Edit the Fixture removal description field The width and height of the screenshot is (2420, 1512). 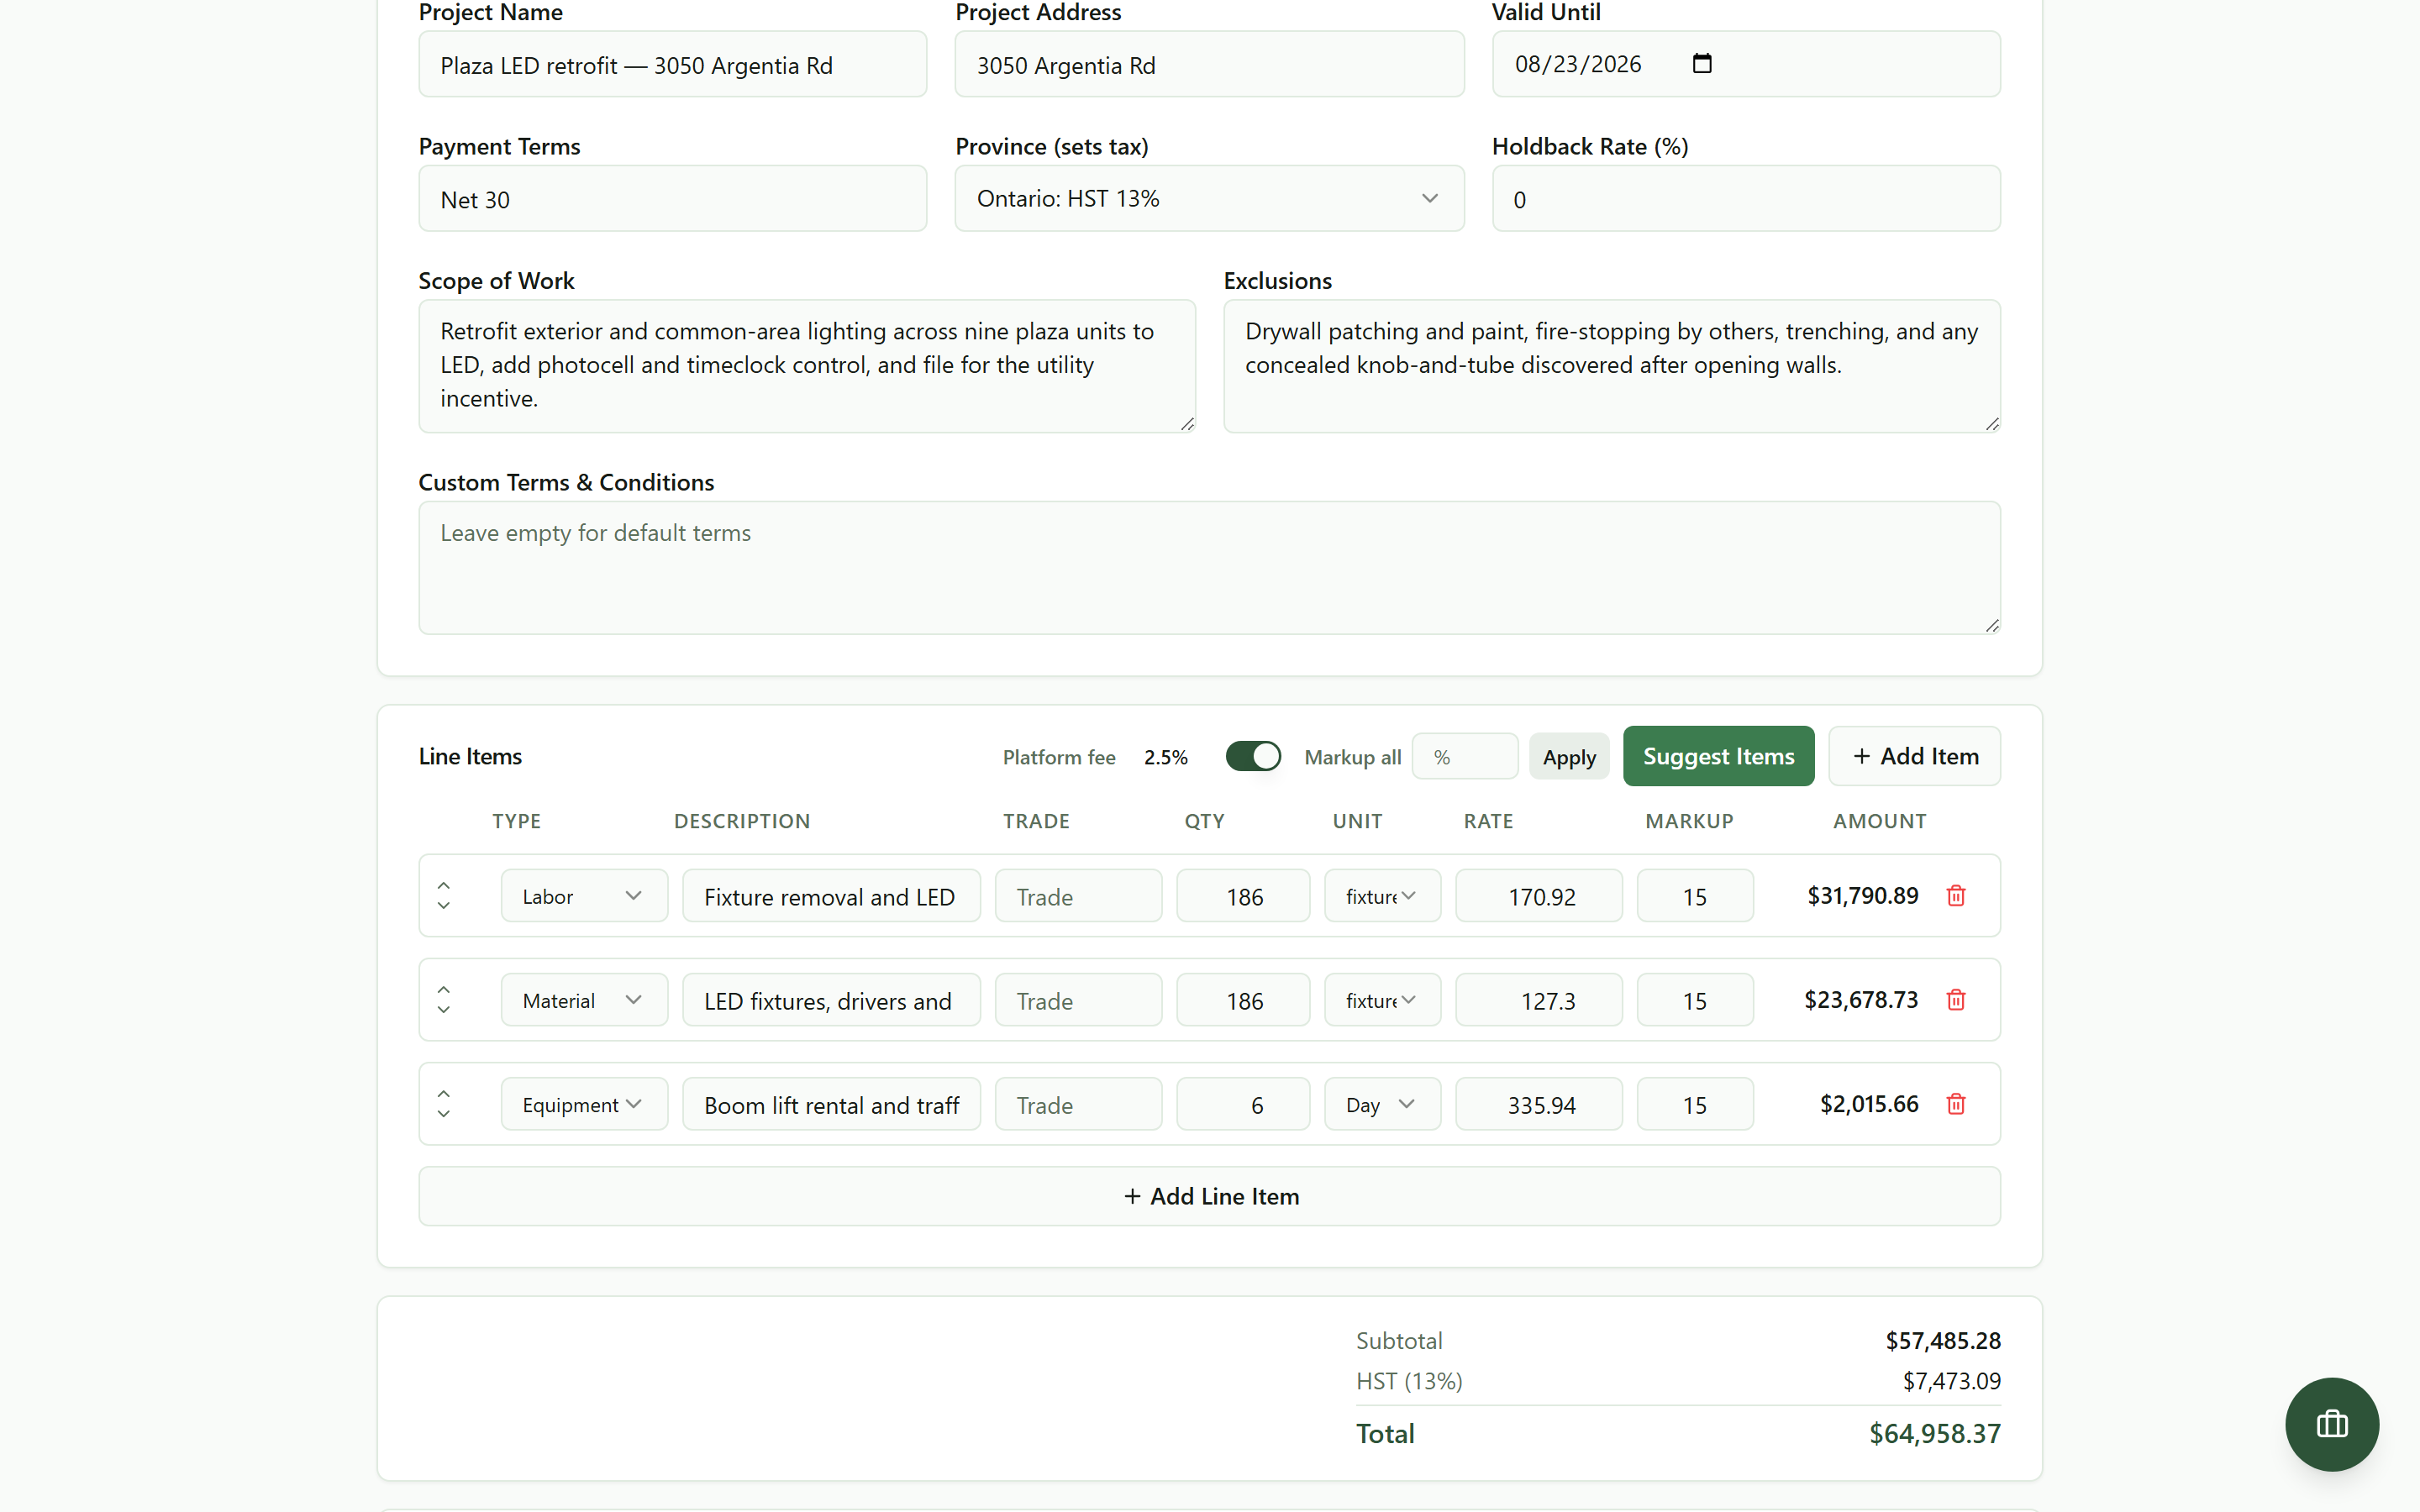pos(831,896)
